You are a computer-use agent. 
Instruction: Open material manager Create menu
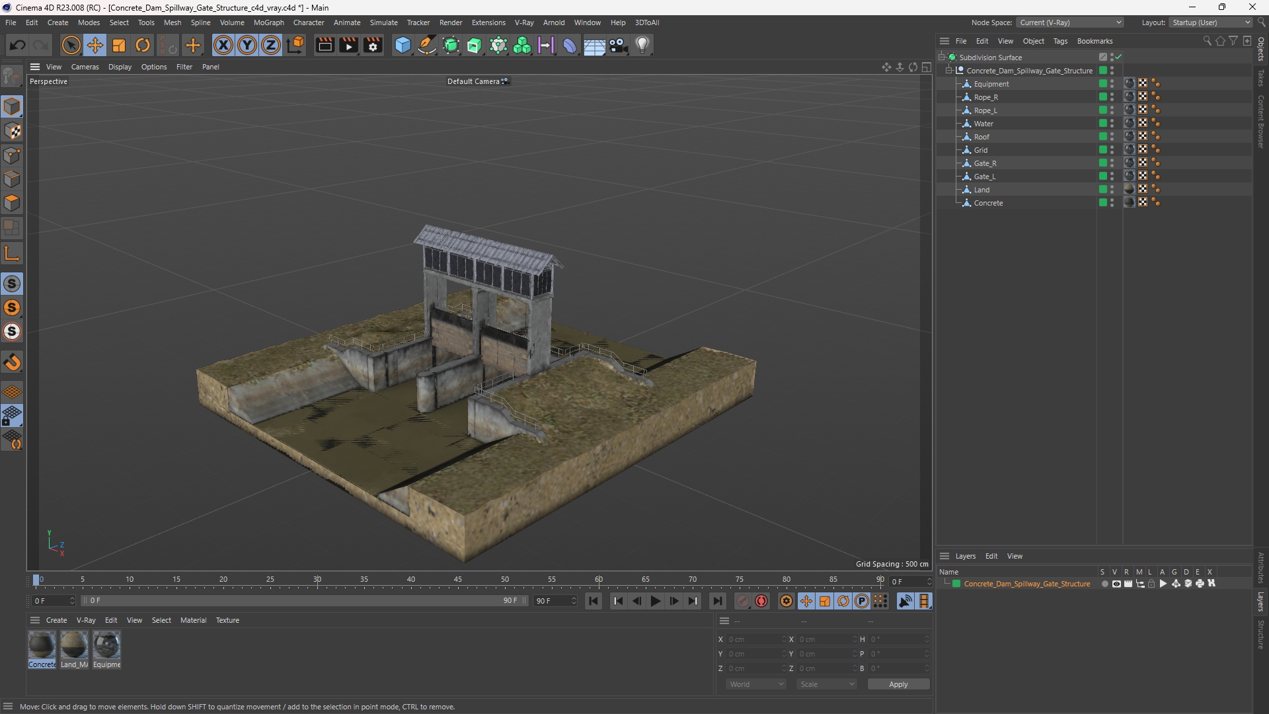pyautogui.click(x=56, y=620)
